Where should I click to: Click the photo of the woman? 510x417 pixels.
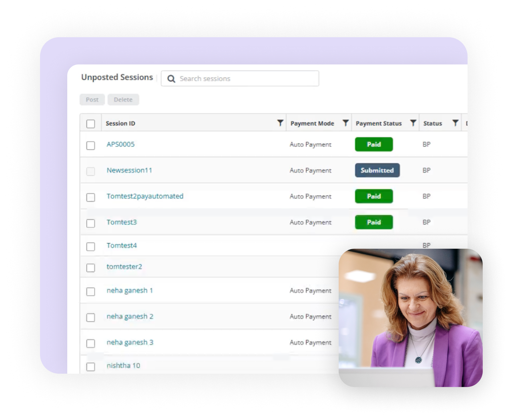410,318
